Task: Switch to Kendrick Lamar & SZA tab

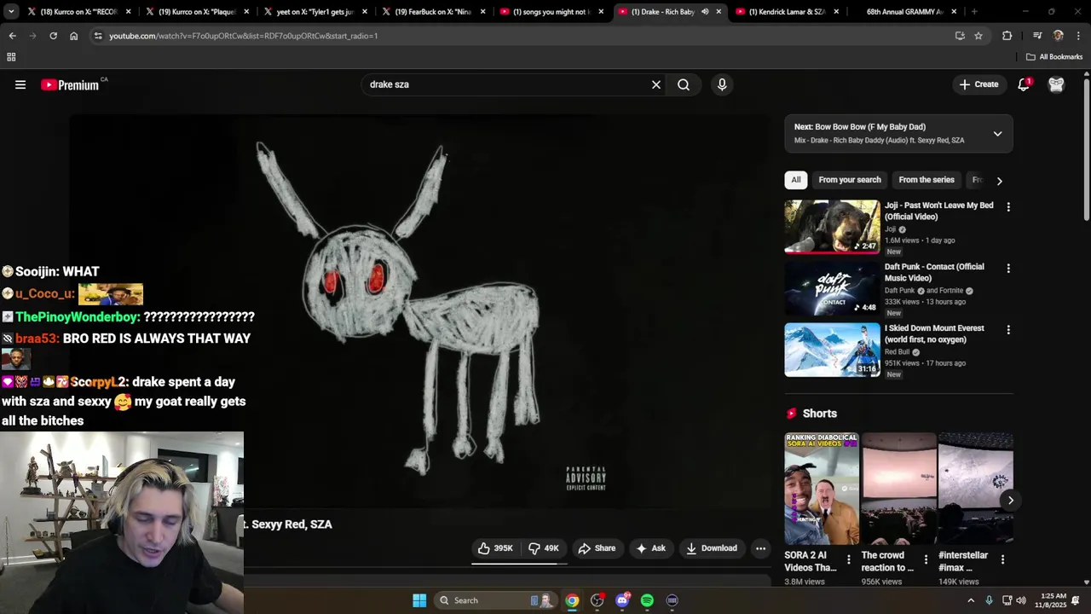Action: pos(788,12)
